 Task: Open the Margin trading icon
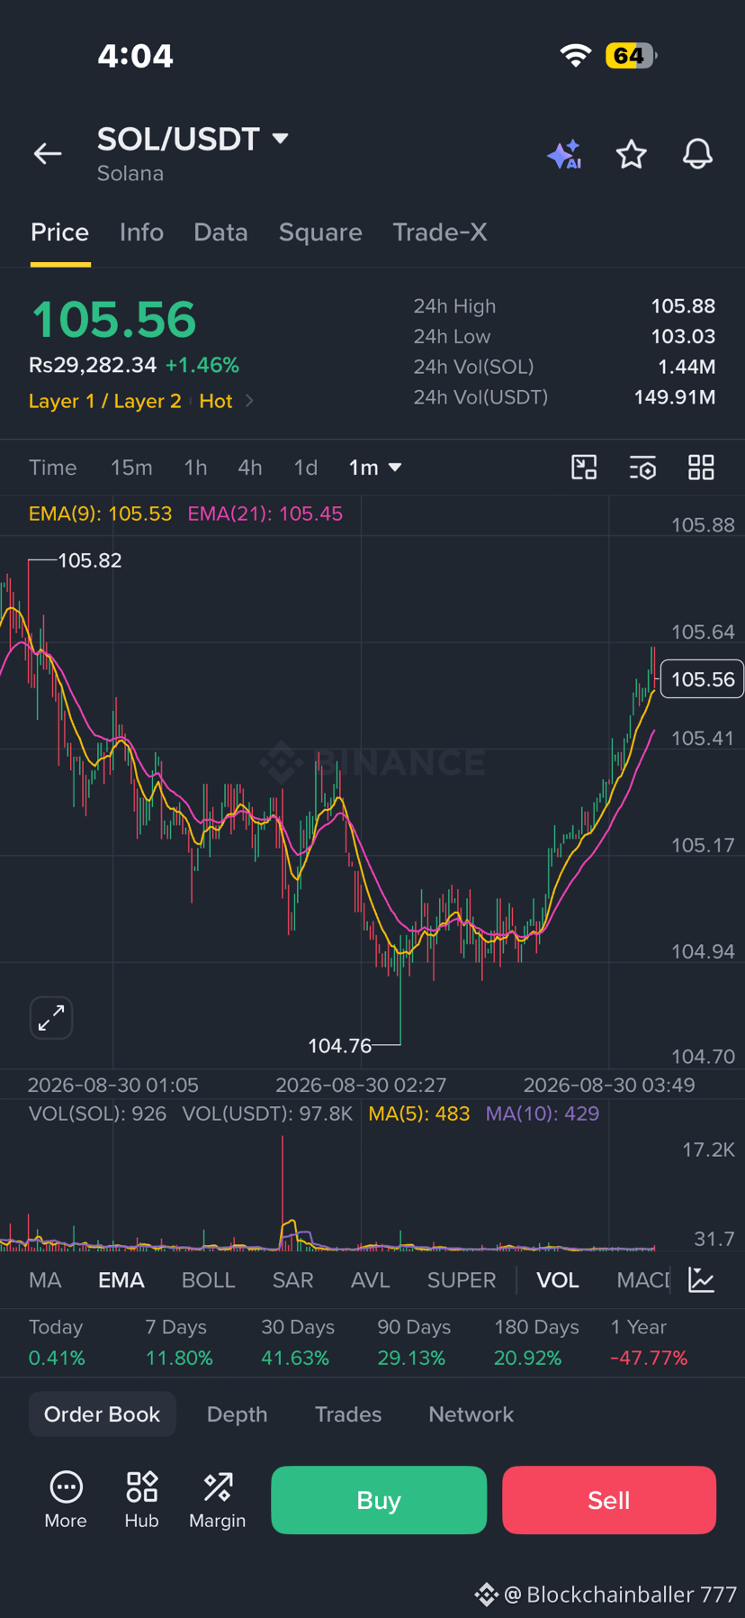[217, 1499]
